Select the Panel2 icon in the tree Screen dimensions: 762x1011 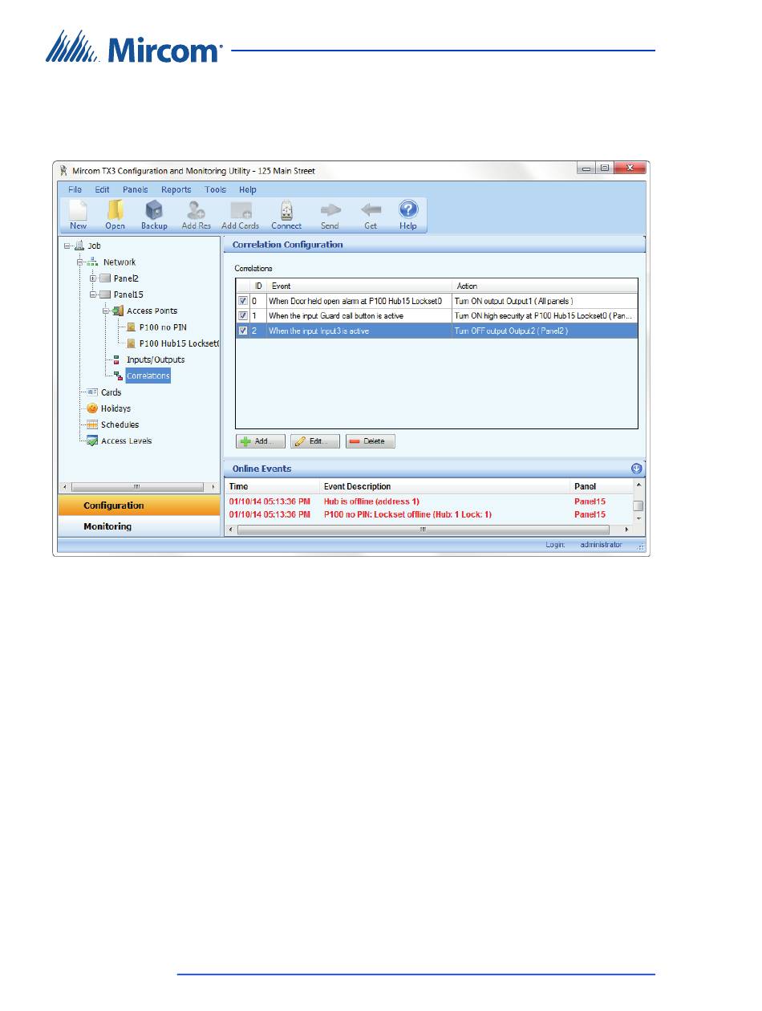click(x=105, y=278)
